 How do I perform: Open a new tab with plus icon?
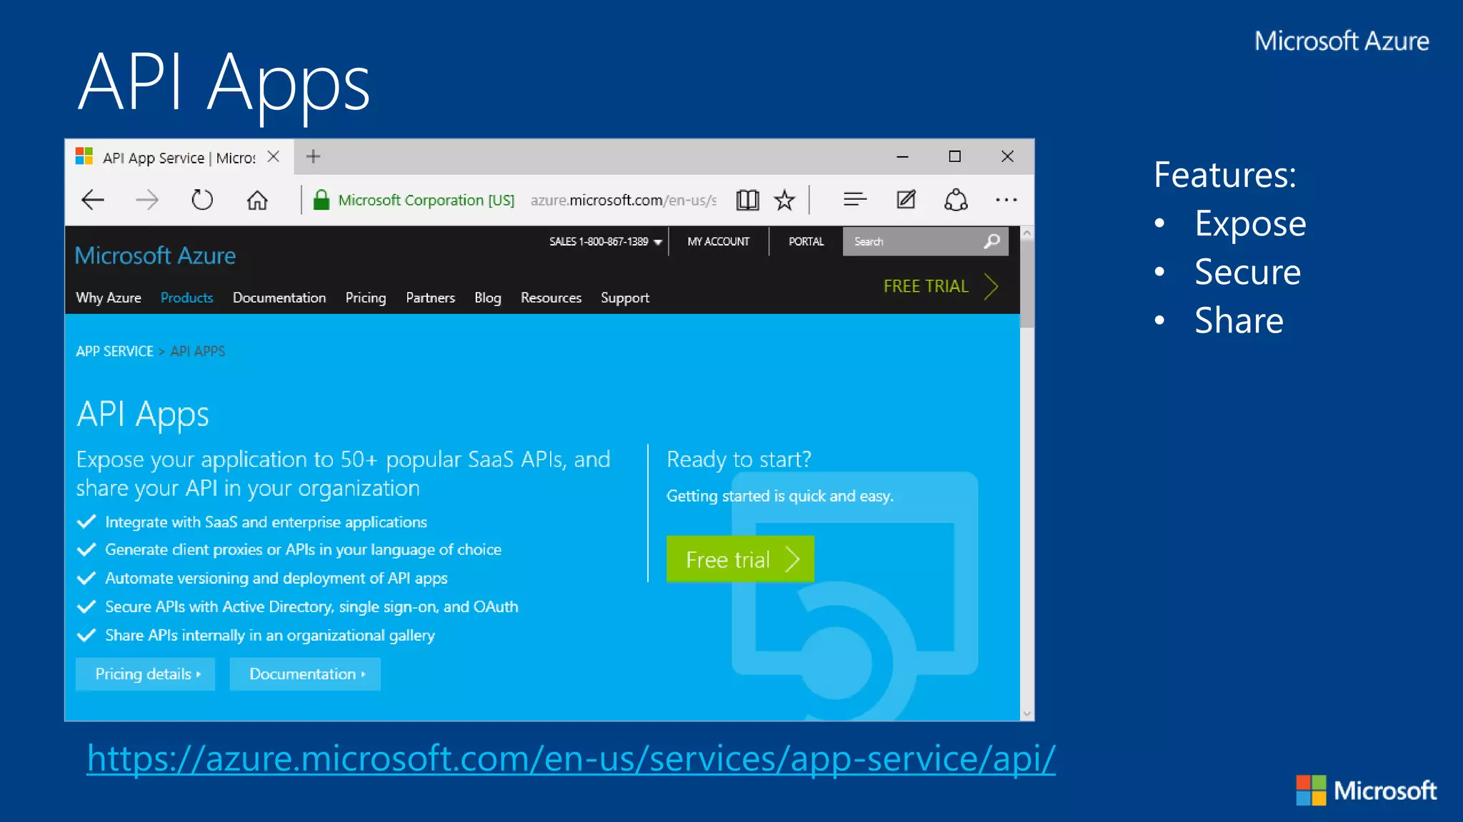click(313, 156)
